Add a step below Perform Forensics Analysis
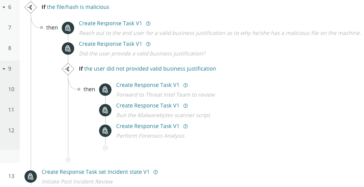364x187 pixels. coord(105,148)
